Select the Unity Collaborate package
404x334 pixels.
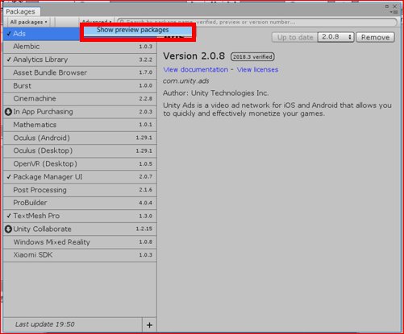(x=80, y=229)
